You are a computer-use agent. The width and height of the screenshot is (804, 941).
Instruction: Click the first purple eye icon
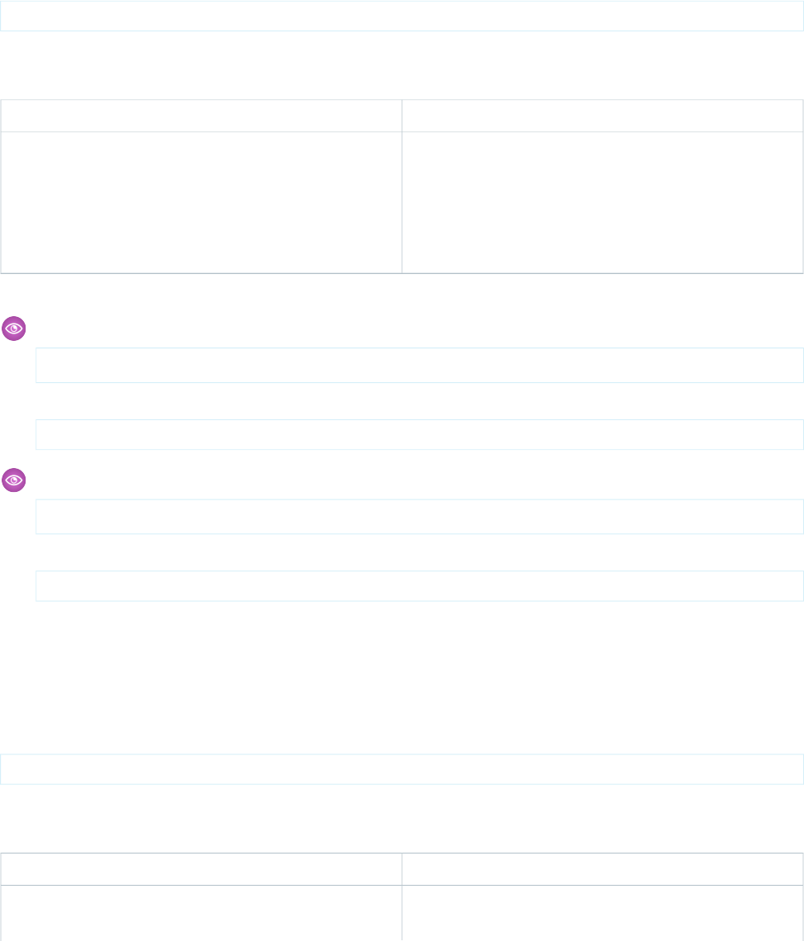(x=14, y=329)
